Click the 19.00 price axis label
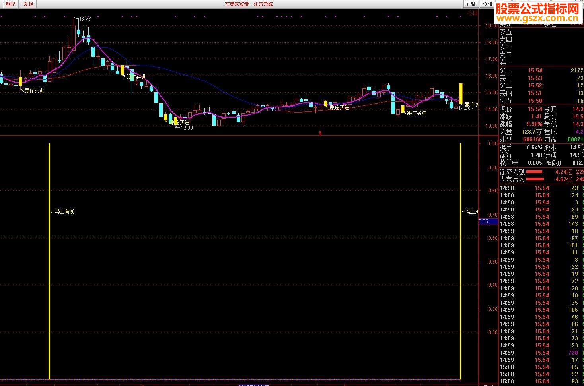This screenshot has width=584, height=386. 491,25
